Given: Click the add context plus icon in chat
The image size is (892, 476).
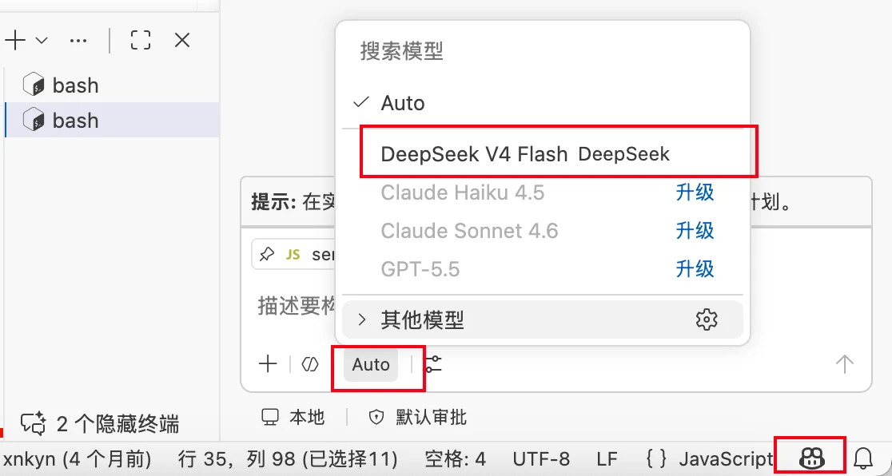Looking at the screenshot, I should tap(268, 364).
